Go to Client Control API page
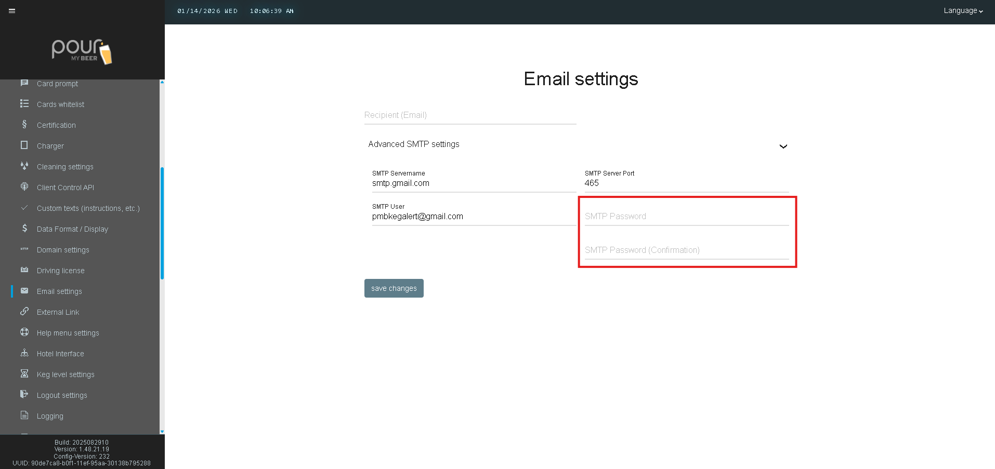The image size is (995, 469). pyautogui.click(x=66, y=187)
